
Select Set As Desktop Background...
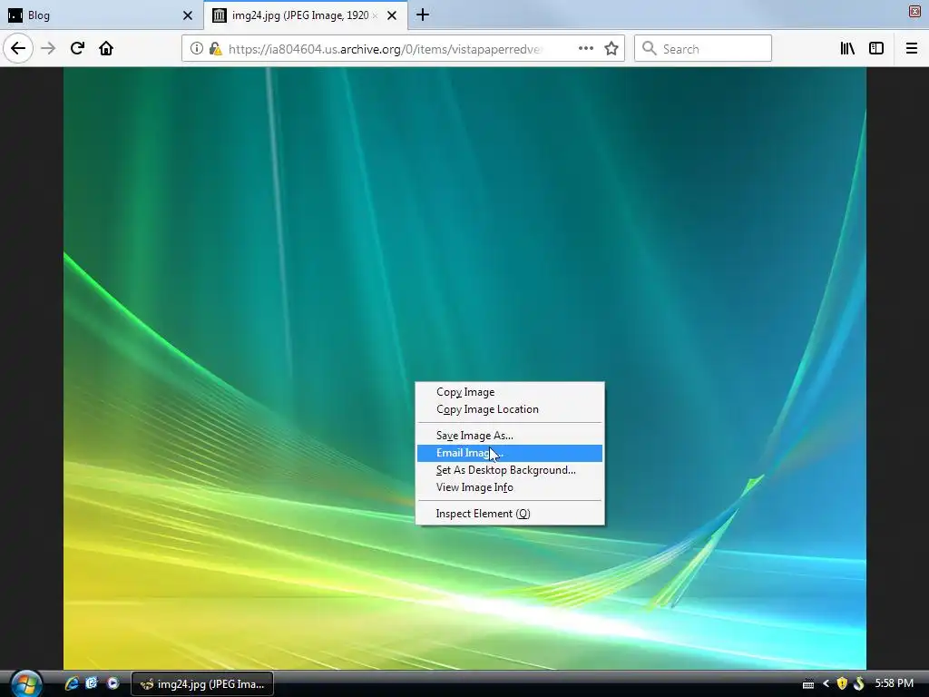coord(510,470)
